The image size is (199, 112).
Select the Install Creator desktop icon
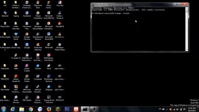click(x=27, y=68)
